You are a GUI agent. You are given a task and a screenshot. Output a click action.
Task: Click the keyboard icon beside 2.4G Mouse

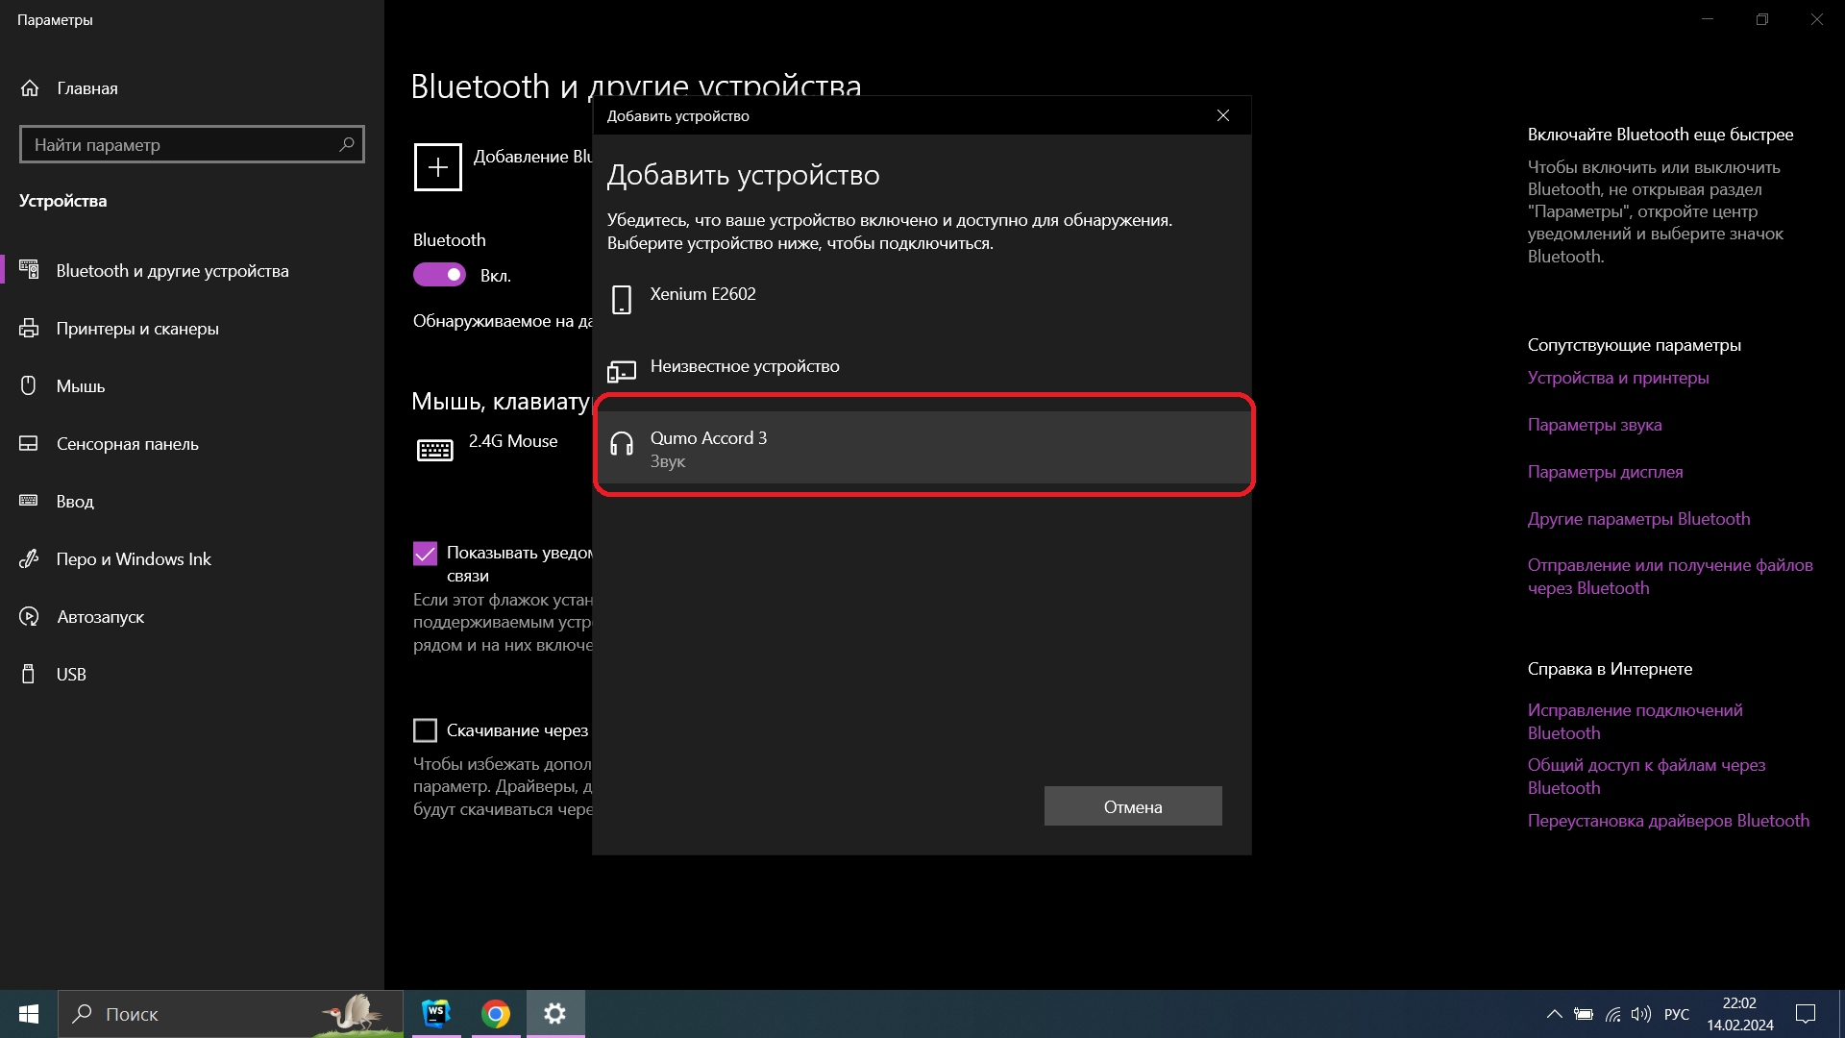pyautogui.click(x=435, y=450)
